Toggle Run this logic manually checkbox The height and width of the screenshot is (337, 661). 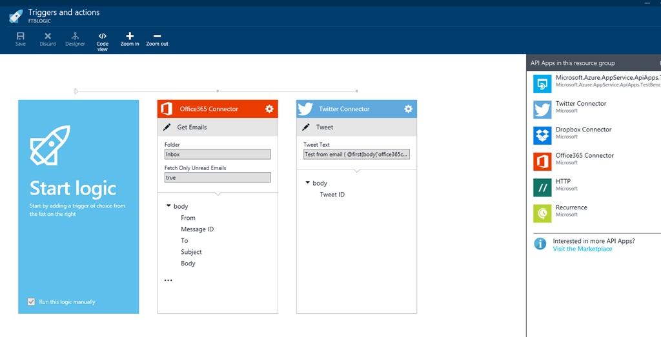(x=31, y=302)
